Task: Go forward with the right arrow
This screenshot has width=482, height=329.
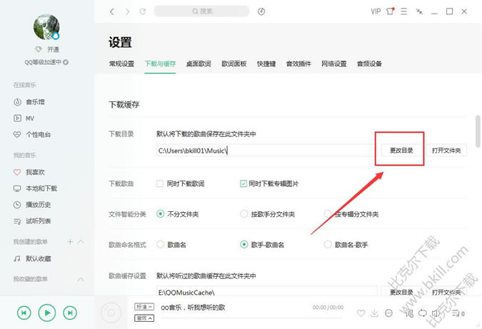Action: click(x=127, y=11)
